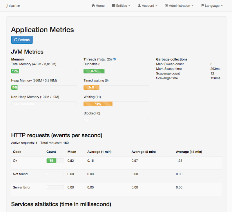
Task: Select the Waiting threads 44% bar
Action: coord(98,104)
